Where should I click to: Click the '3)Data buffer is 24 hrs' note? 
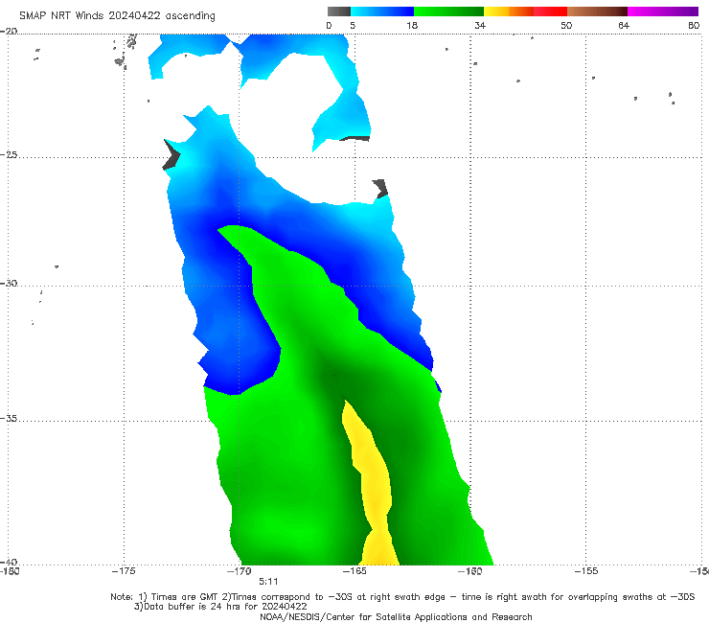[220, 607]
